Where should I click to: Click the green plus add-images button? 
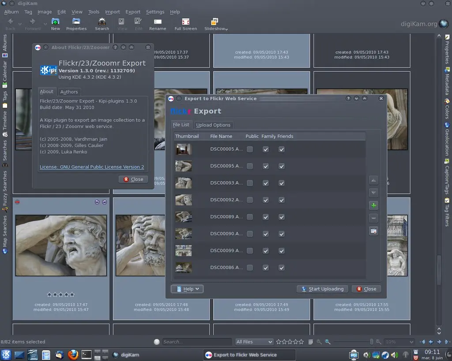373,205
